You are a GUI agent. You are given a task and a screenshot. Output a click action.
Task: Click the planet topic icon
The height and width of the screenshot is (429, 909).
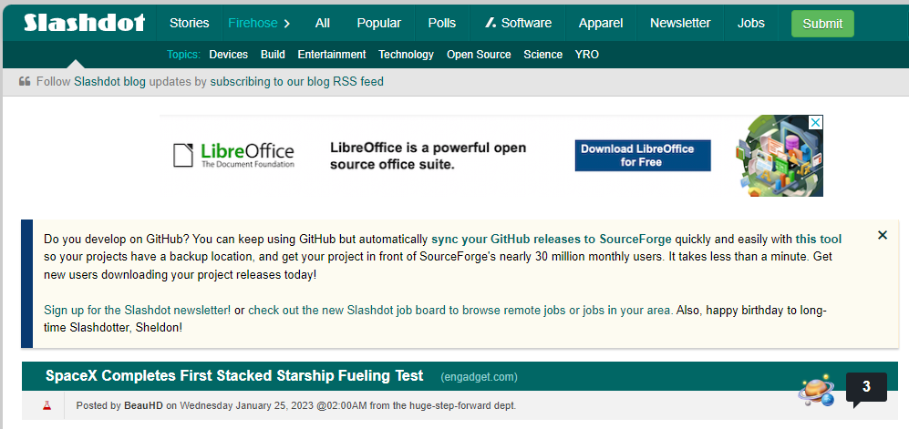pyautogui.click(x=816, y=392)
